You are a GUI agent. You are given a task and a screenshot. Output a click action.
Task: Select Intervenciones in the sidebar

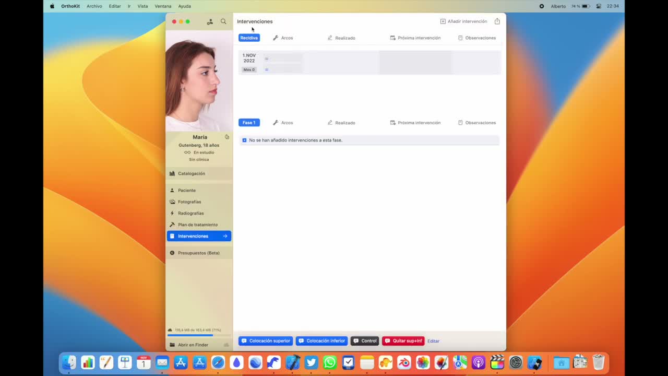(199, 236)
